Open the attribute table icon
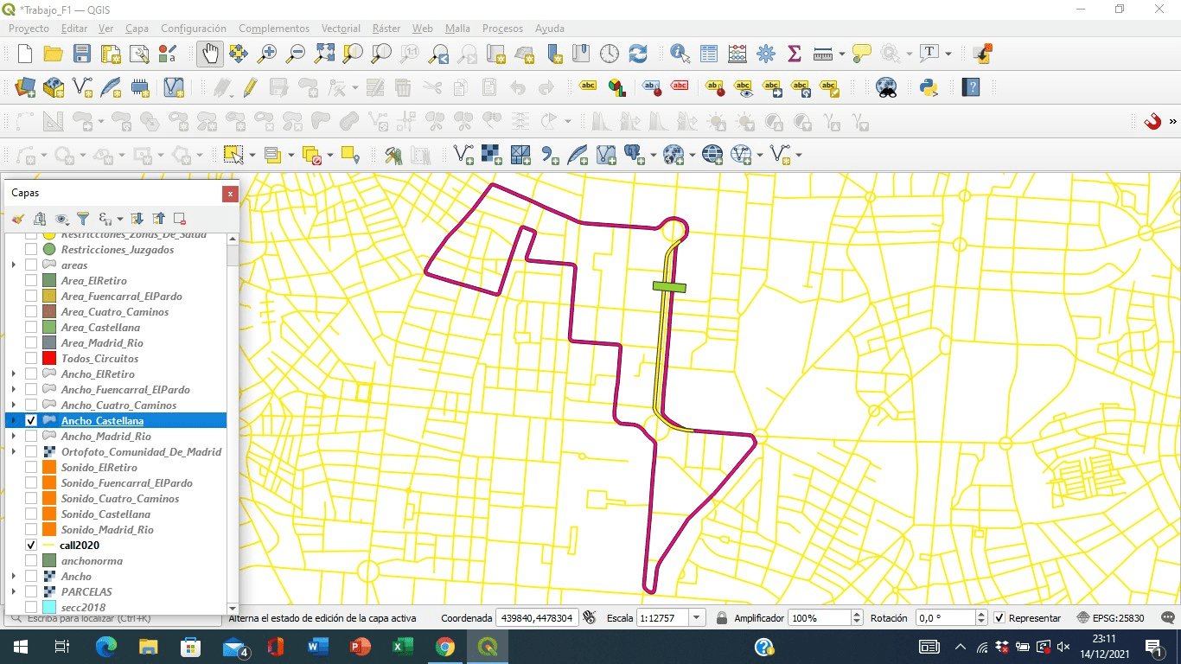1181x664 pixels. (709, 54)
